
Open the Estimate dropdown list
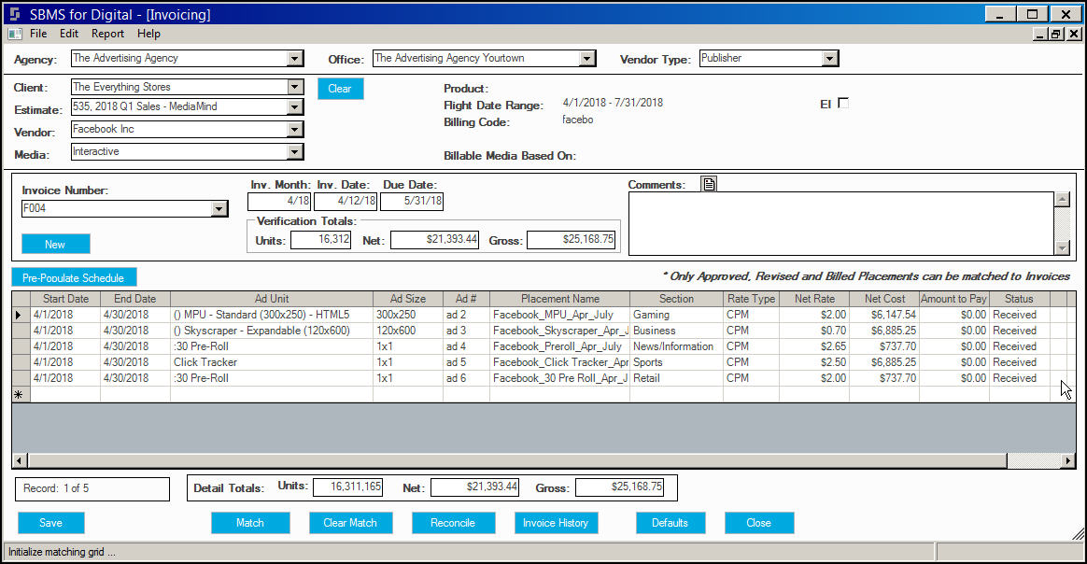[x=294, y=106]
